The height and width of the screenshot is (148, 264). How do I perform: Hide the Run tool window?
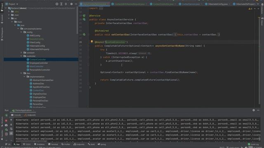(258, 110)
